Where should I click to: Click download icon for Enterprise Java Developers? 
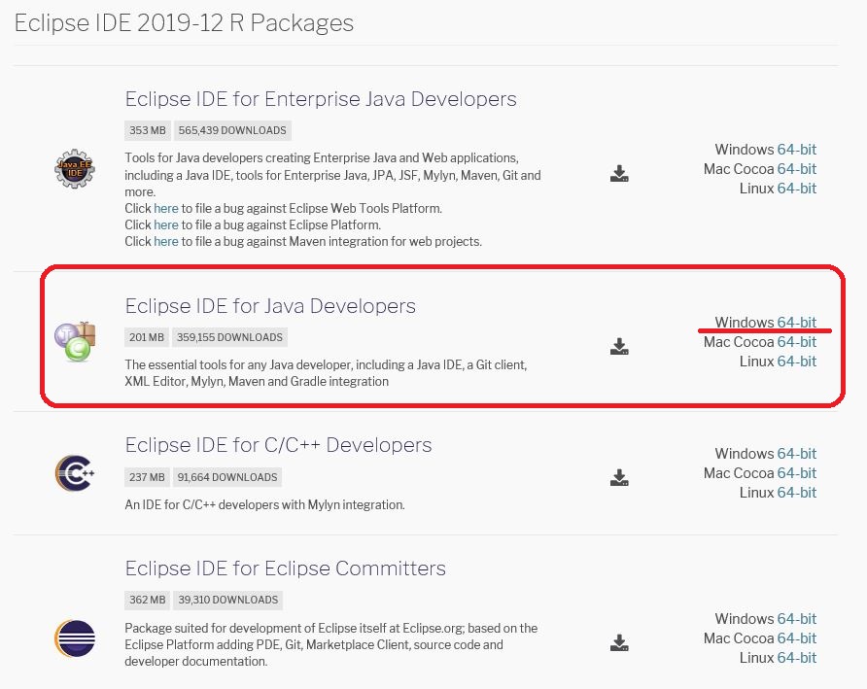point(619,174)
